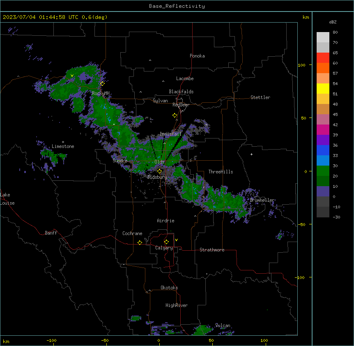
Task: Click the Stettler city label
Action: point(260,97)
